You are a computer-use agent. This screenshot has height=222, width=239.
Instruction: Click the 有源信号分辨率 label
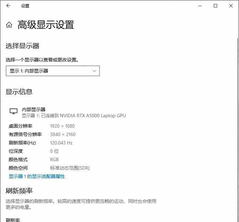coord(25,134)
